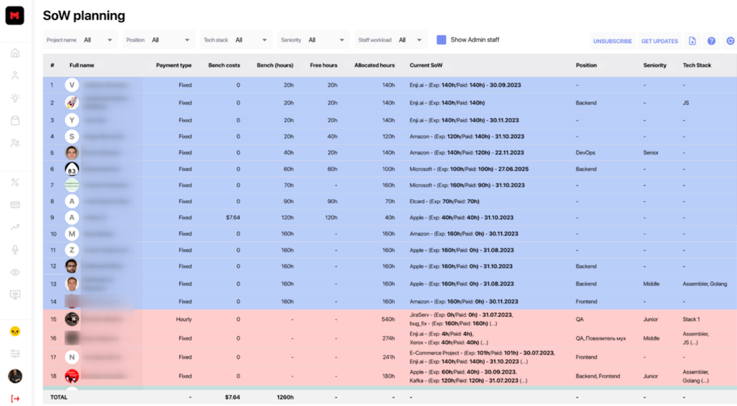This screenshot has height=406, width=737.
Task: Click Hourly payment type in row 15
Action: (184, 319)
